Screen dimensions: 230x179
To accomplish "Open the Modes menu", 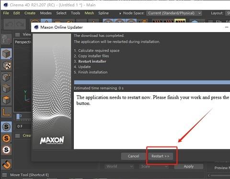I will pos(46,13).
